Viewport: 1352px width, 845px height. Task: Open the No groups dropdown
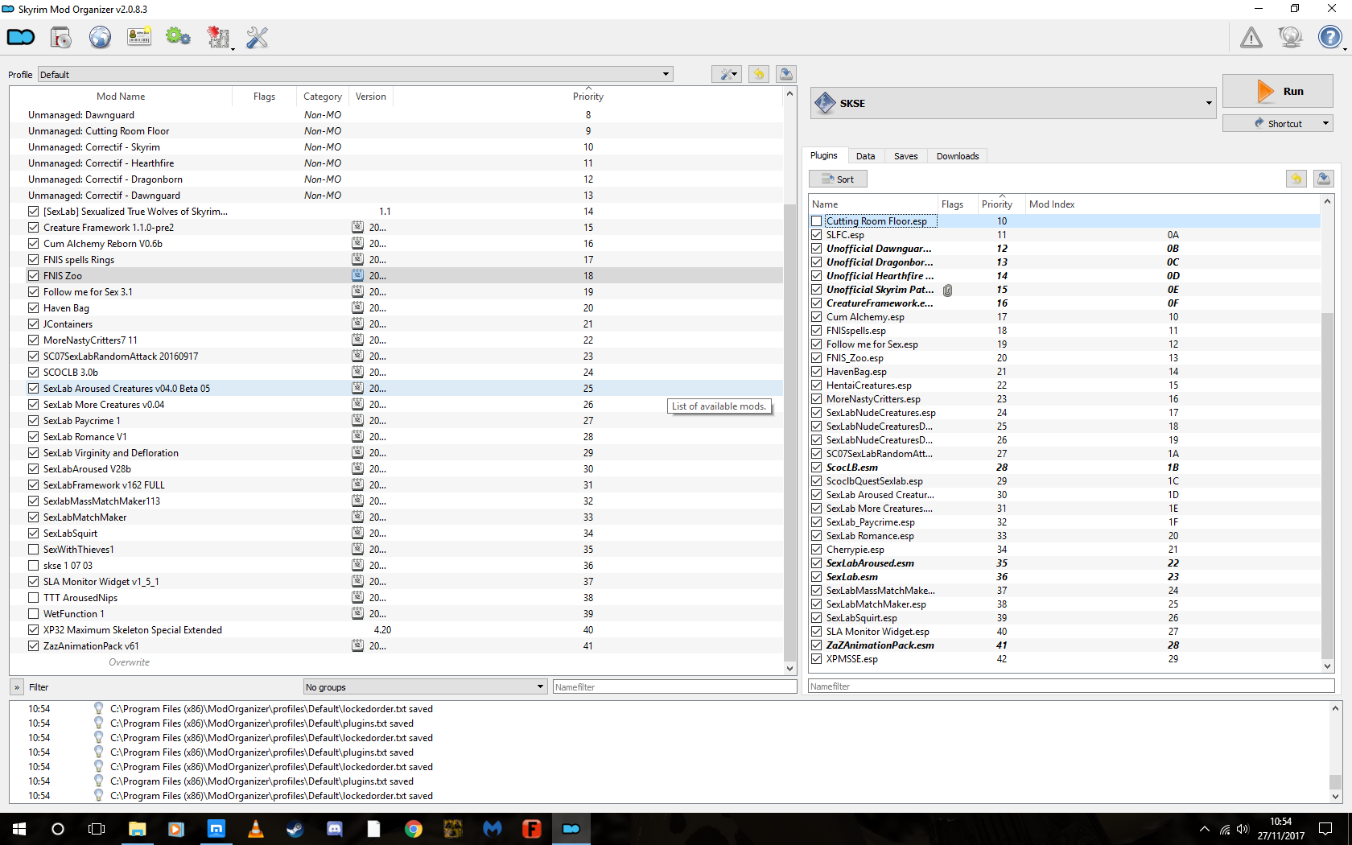[425, 686]
